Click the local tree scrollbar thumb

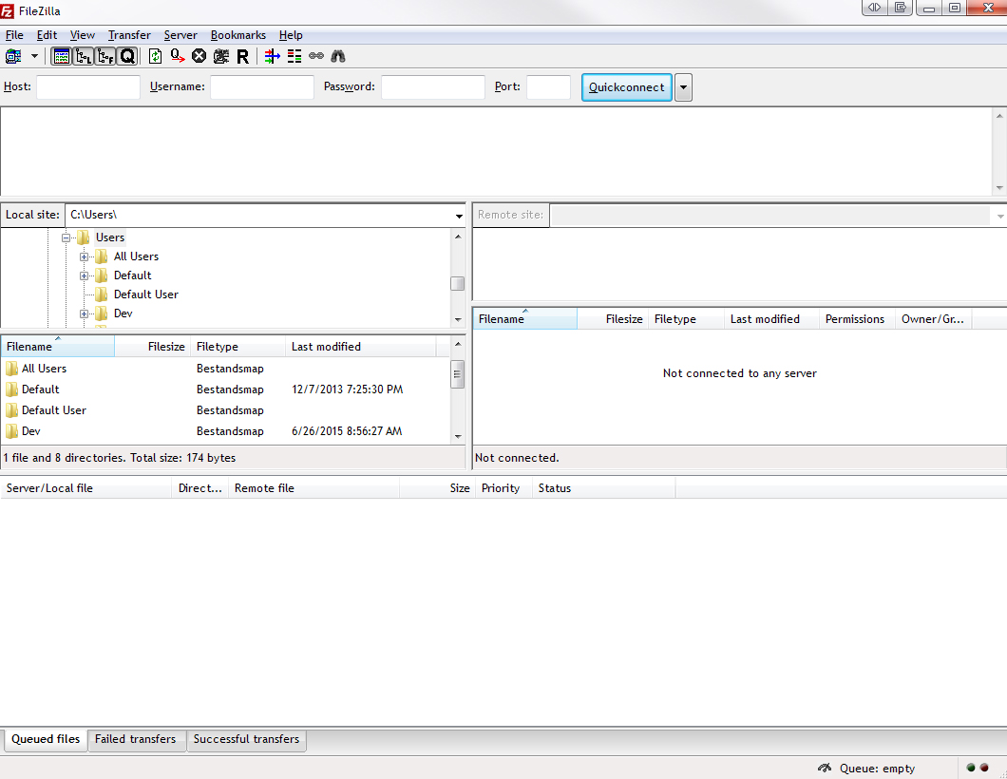(x=458, y=283)
